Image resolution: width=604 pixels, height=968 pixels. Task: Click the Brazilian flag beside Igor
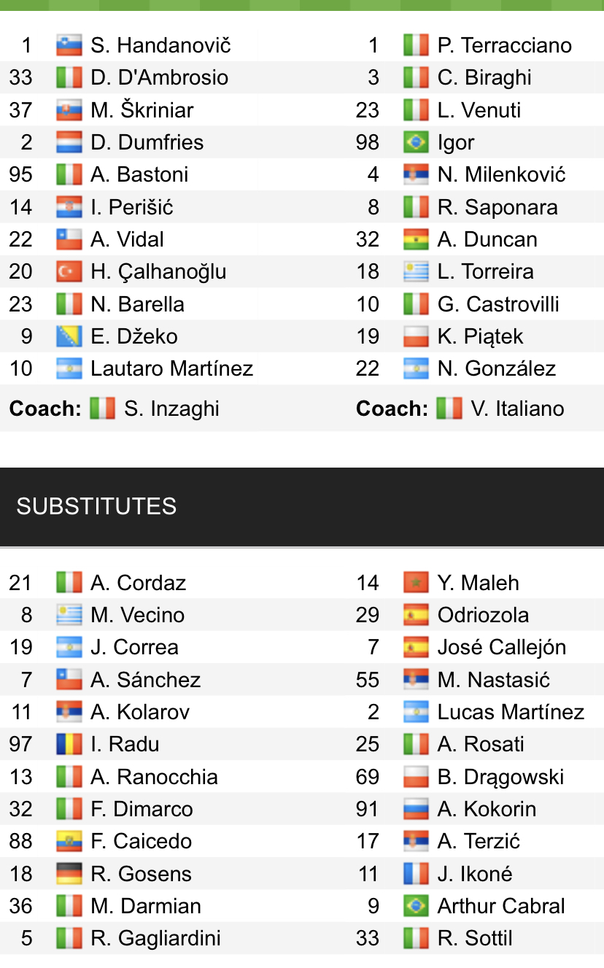tap(416, 143)
